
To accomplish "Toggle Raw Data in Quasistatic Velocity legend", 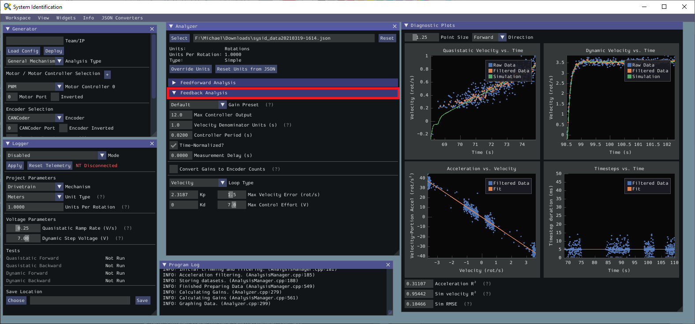I will 502,65.
